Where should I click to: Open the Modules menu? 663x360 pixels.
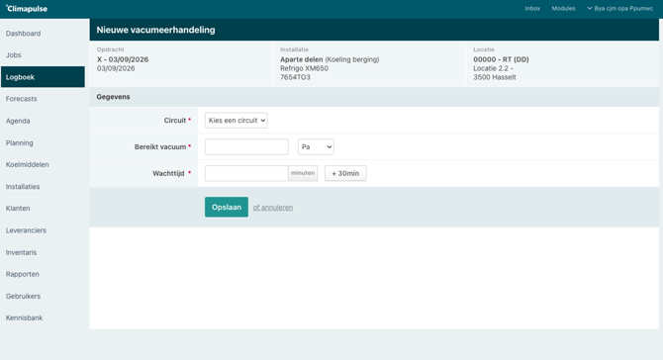563,9
